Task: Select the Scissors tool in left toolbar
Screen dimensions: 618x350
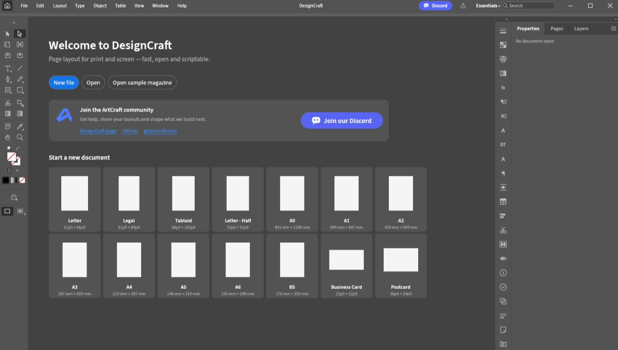Action: pos(8,103)
